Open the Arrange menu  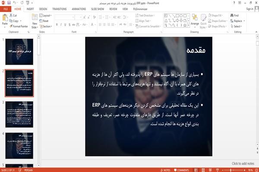pyautogui.click(x=195, y=21)
